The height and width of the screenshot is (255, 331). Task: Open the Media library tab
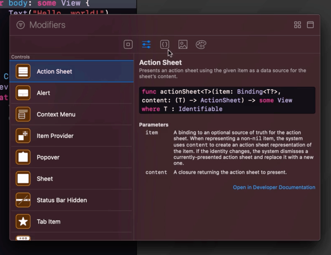183,44
